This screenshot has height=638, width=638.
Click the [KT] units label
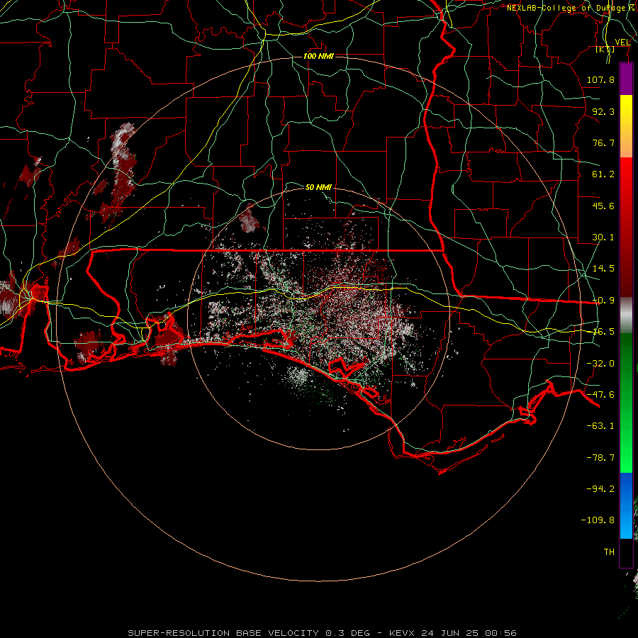pos(605,49)
